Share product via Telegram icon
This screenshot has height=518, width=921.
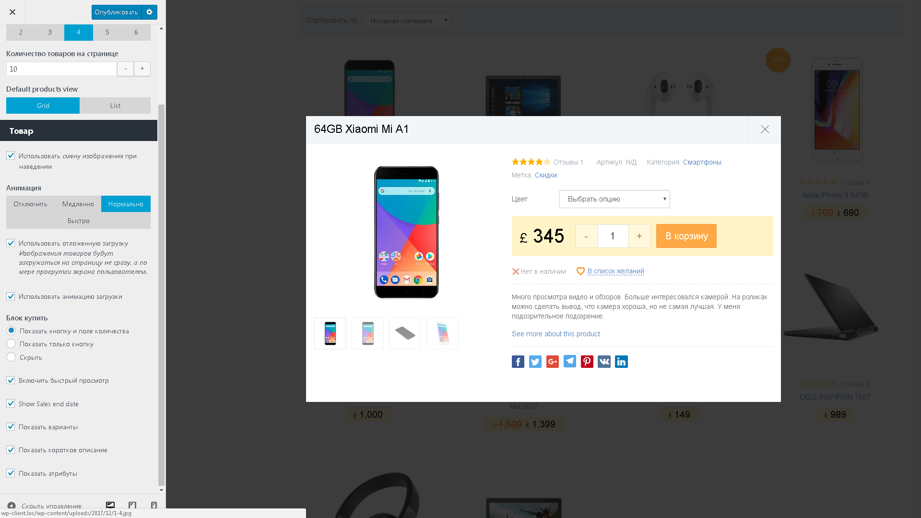pos(569,362)
